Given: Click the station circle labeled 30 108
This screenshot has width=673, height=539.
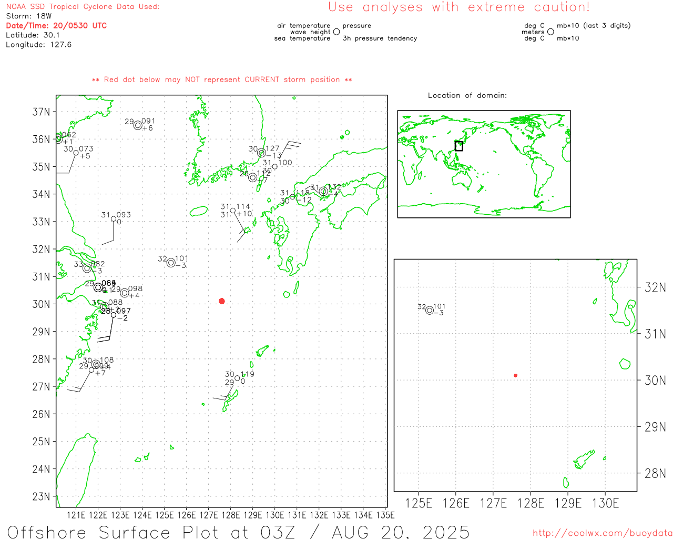Looking at the screenshot, I should coord(96,364).
